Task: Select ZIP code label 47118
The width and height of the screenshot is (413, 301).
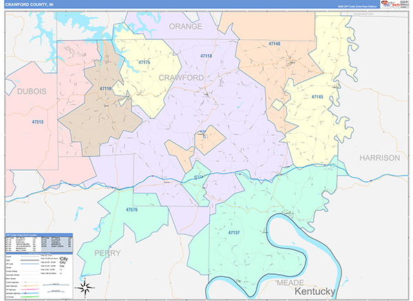Action: (x=206, y=56)
